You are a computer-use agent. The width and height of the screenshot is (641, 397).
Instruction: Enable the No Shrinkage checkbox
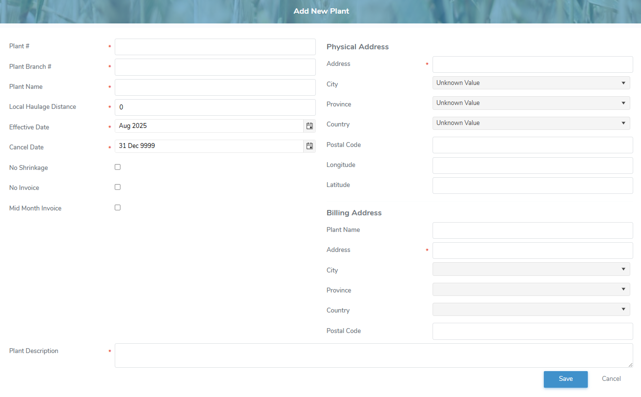(x=118, y=167)
